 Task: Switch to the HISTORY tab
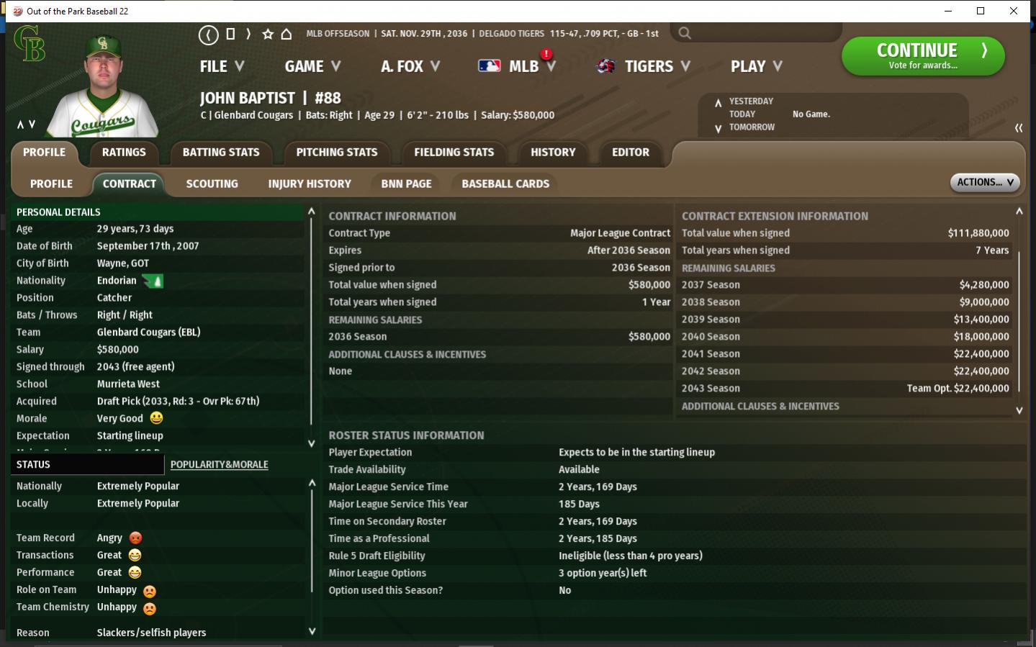(x=553, y=153)
